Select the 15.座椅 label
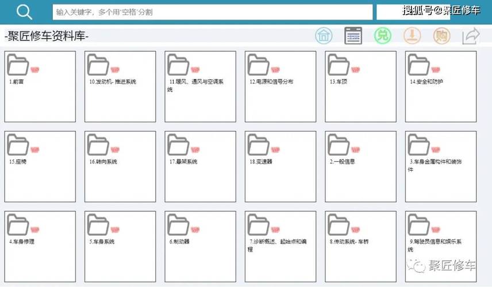Viewport: 492px width, 287px height. pos(18,162)
